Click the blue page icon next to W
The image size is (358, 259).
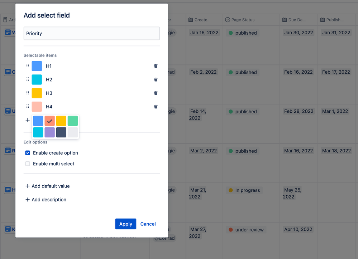tap(8, 32)
